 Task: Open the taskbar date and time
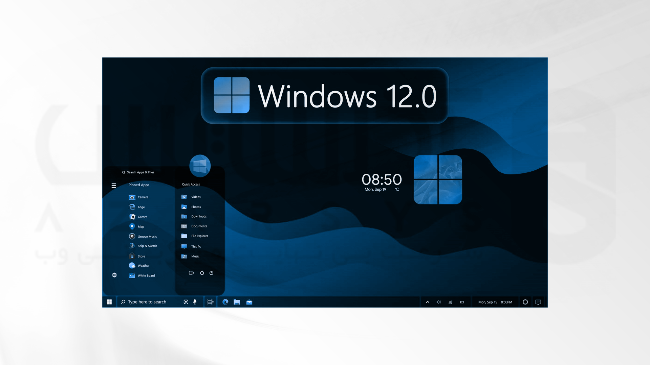495,302
